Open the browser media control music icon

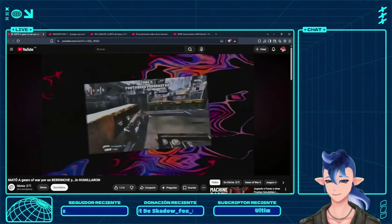tap(265, 41)
